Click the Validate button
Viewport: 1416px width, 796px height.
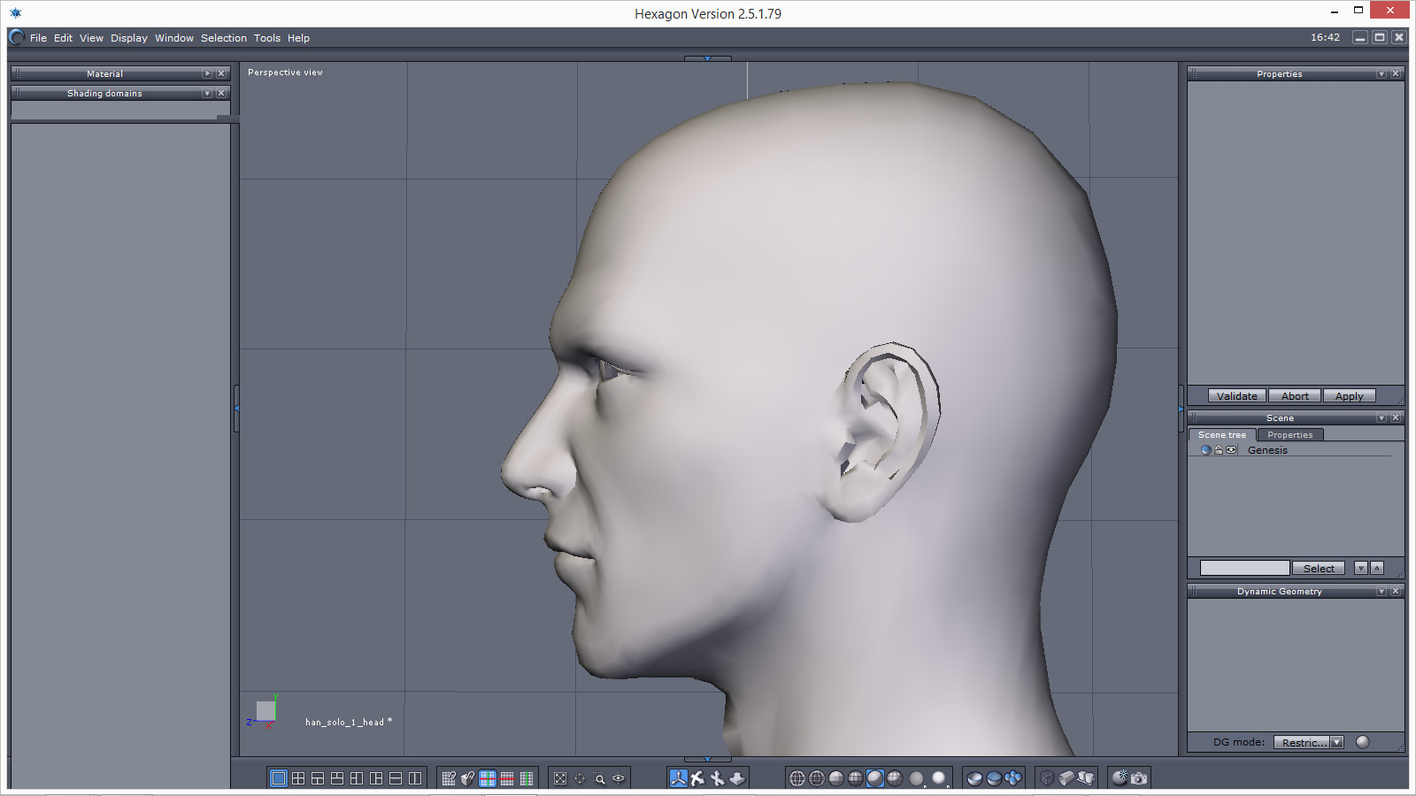(x=1237, y=396)
